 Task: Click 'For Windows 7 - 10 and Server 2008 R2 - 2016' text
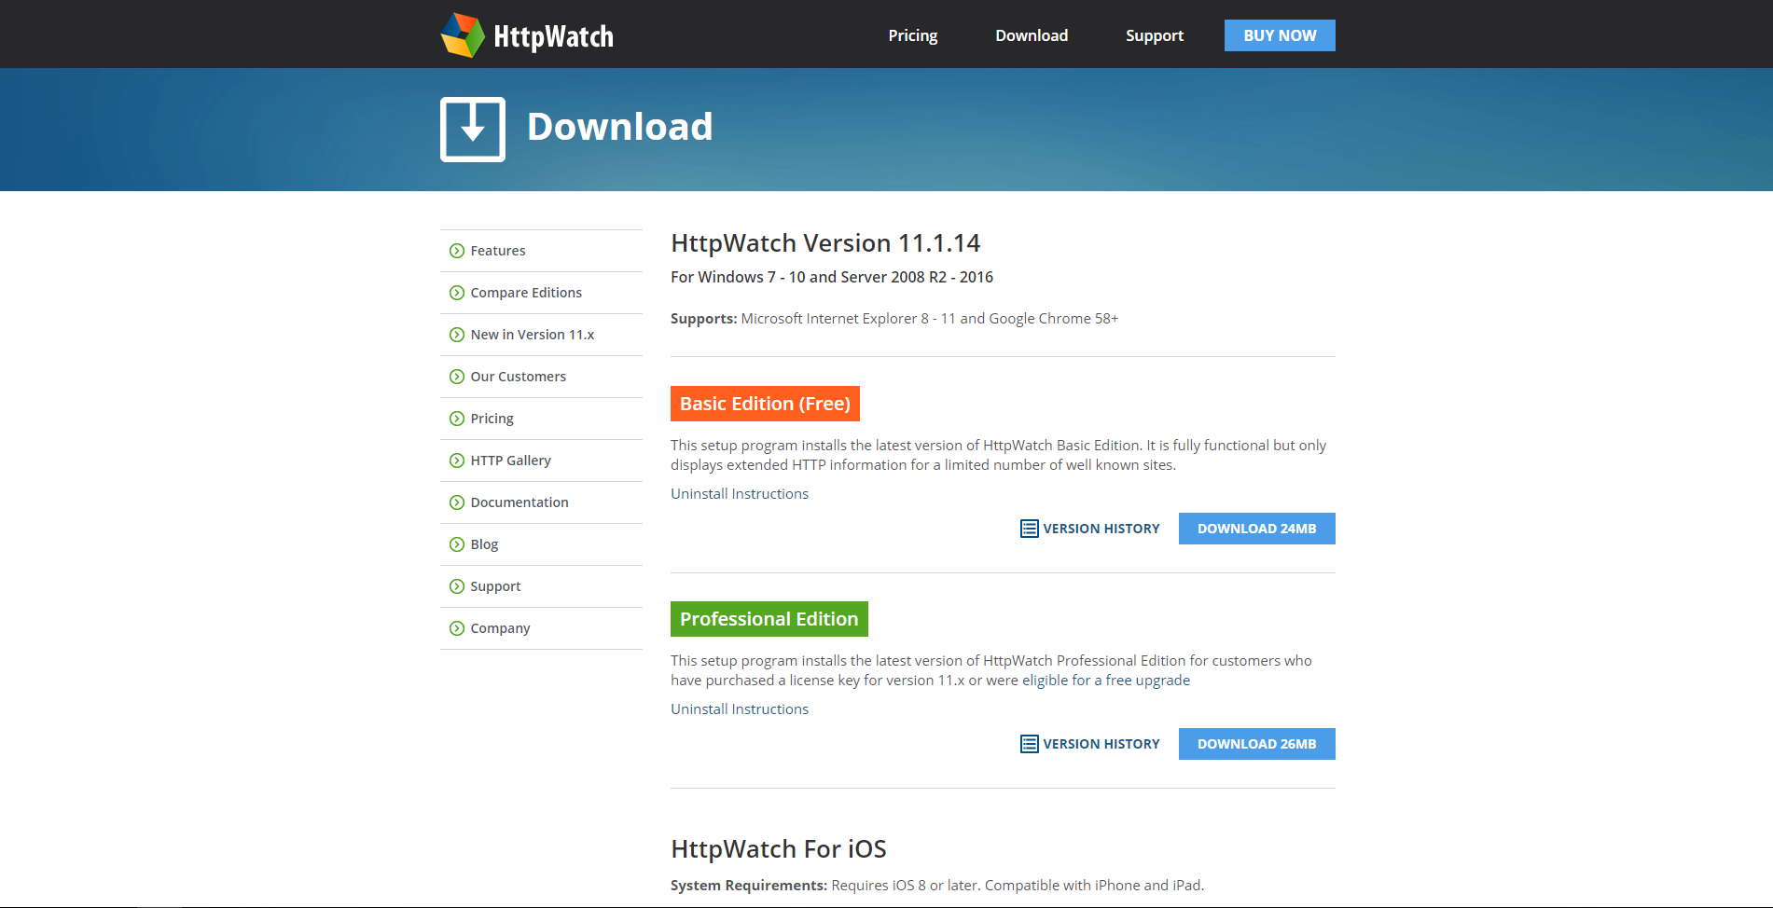pyautogui.click(x=832, y=277)
